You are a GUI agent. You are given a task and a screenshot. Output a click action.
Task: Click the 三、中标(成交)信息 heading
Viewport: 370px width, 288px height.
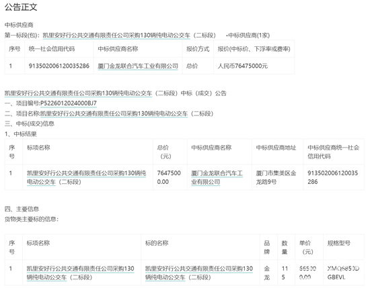pyautogui.click(x=30, y=124)
